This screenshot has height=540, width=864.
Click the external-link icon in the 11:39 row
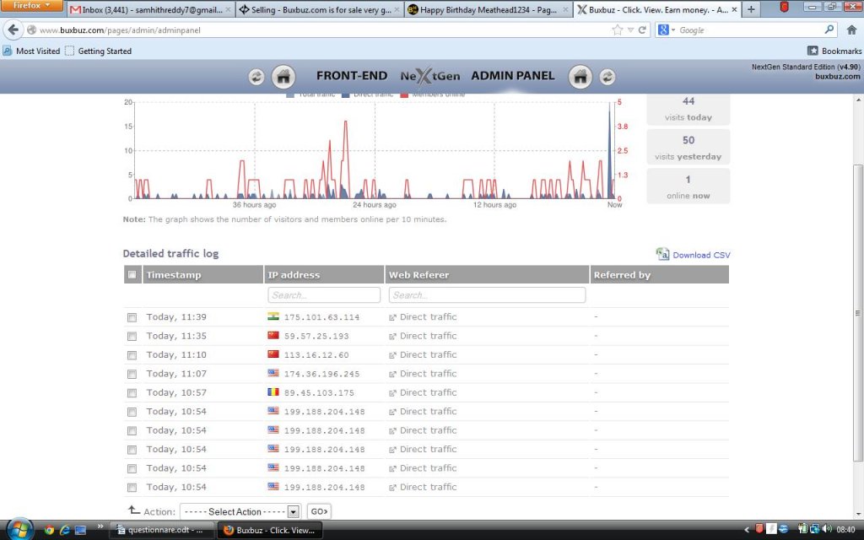click(x=393, y=317)
